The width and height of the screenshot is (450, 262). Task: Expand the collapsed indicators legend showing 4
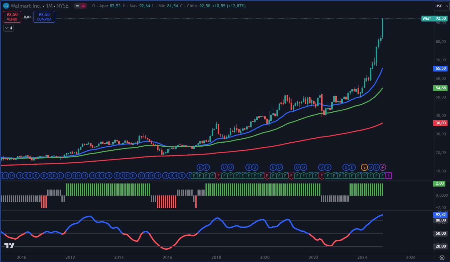(x=9, y=28)
